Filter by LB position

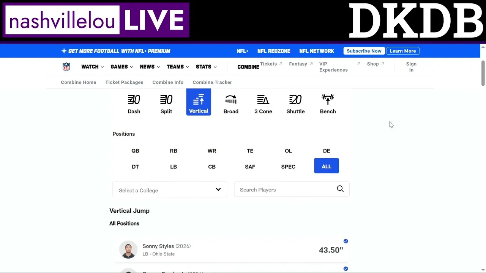pos(174,167)
